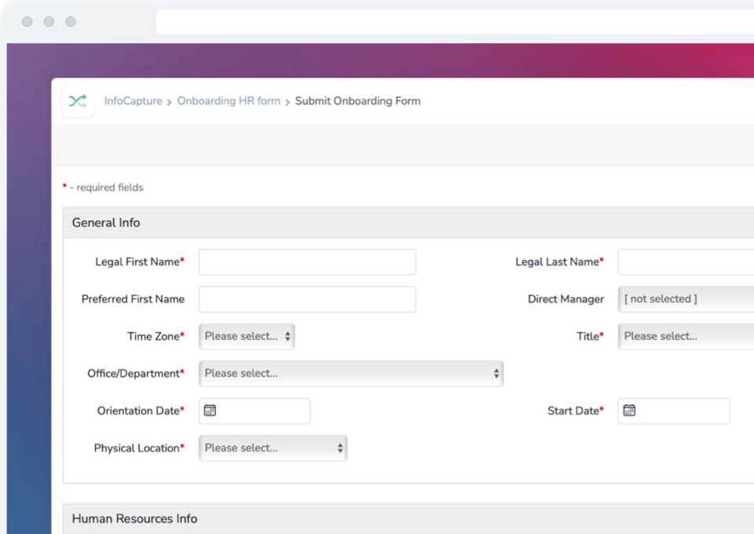
Task: Navigate to InfoCapture via the breadcrumb link
Action: (x=133, y=101)
